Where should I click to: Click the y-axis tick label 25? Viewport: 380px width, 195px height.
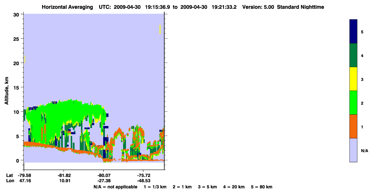coord(16,39)
